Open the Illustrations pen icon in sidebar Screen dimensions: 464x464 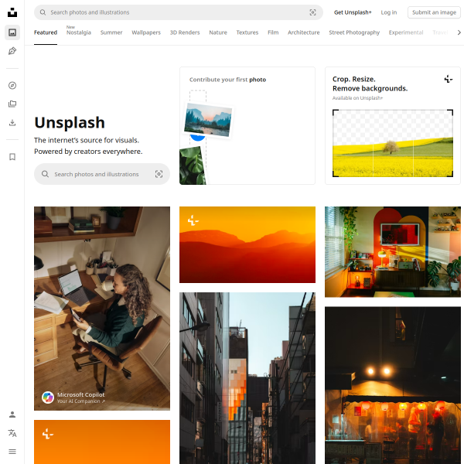pyautogui.click(x=12, y=51)
